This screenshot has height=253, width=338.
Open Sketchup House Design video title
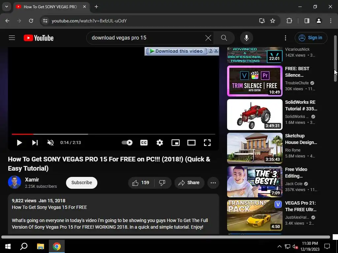point(301,139)
